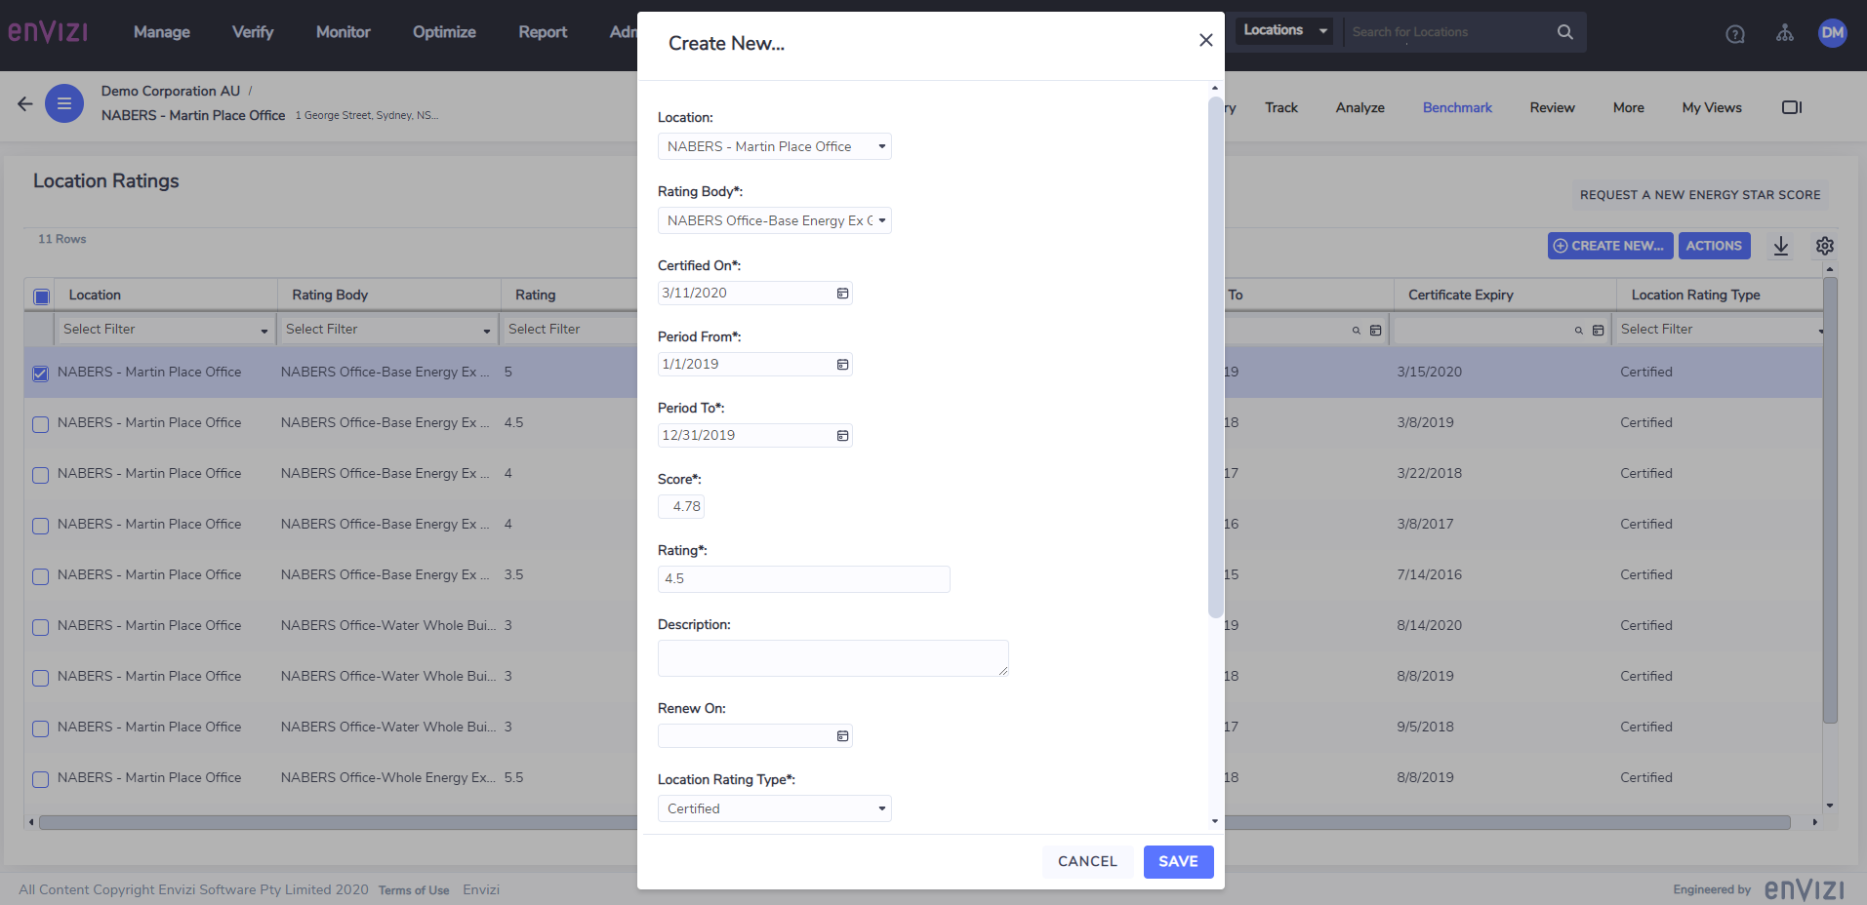Image resolution: width=1867 pixels, height=905 pixels.
Task: Open the help icon in header
Action: [x=1735, y=34]
